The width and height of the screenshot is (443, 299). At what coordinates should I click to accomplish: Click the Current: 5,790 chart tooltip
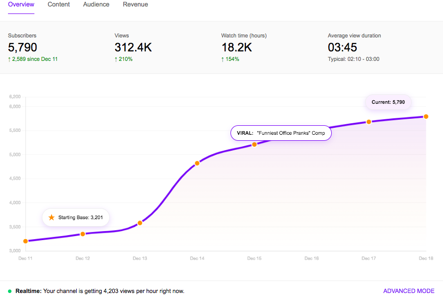tap(388, 102)
